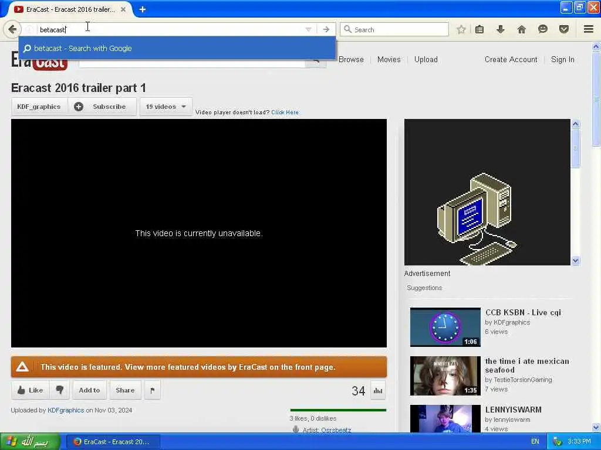Like the video with thumbs up
The height and width of the screenshot is (450, 601).
click(x=31, y=390)
